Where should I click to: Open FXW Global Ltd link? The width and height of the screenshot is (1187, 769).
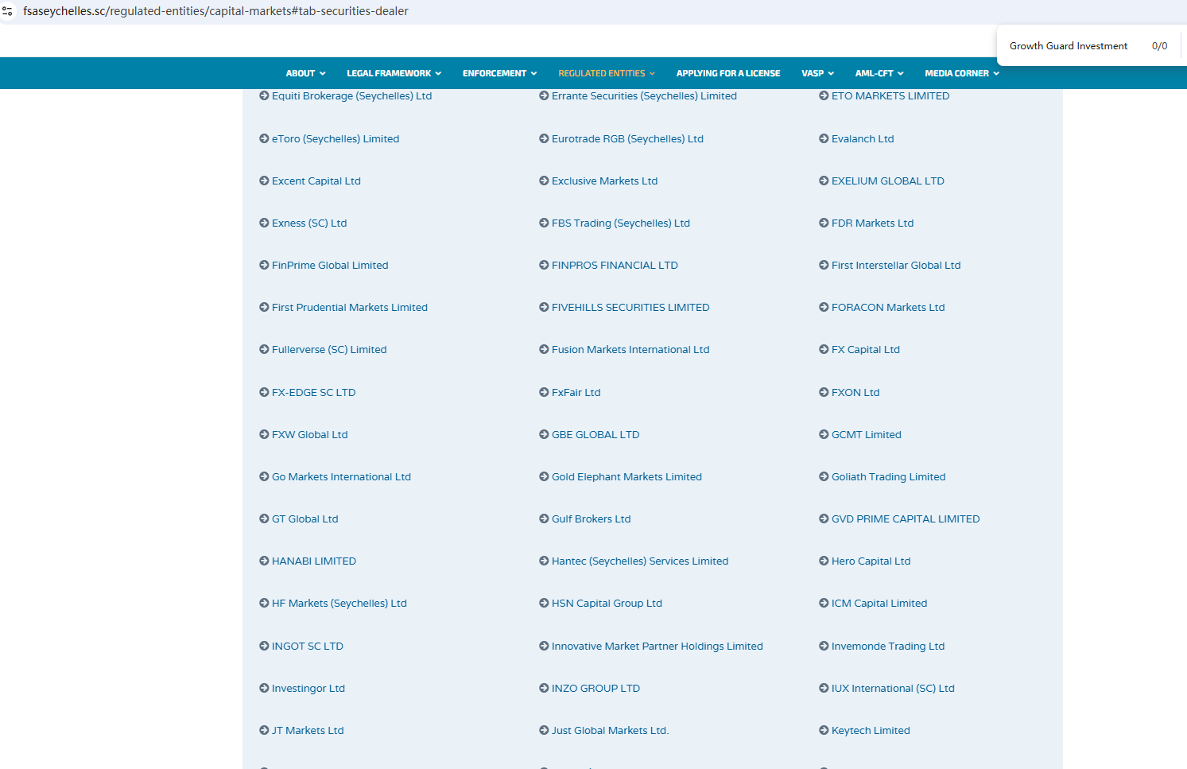(x=310, y=434)
